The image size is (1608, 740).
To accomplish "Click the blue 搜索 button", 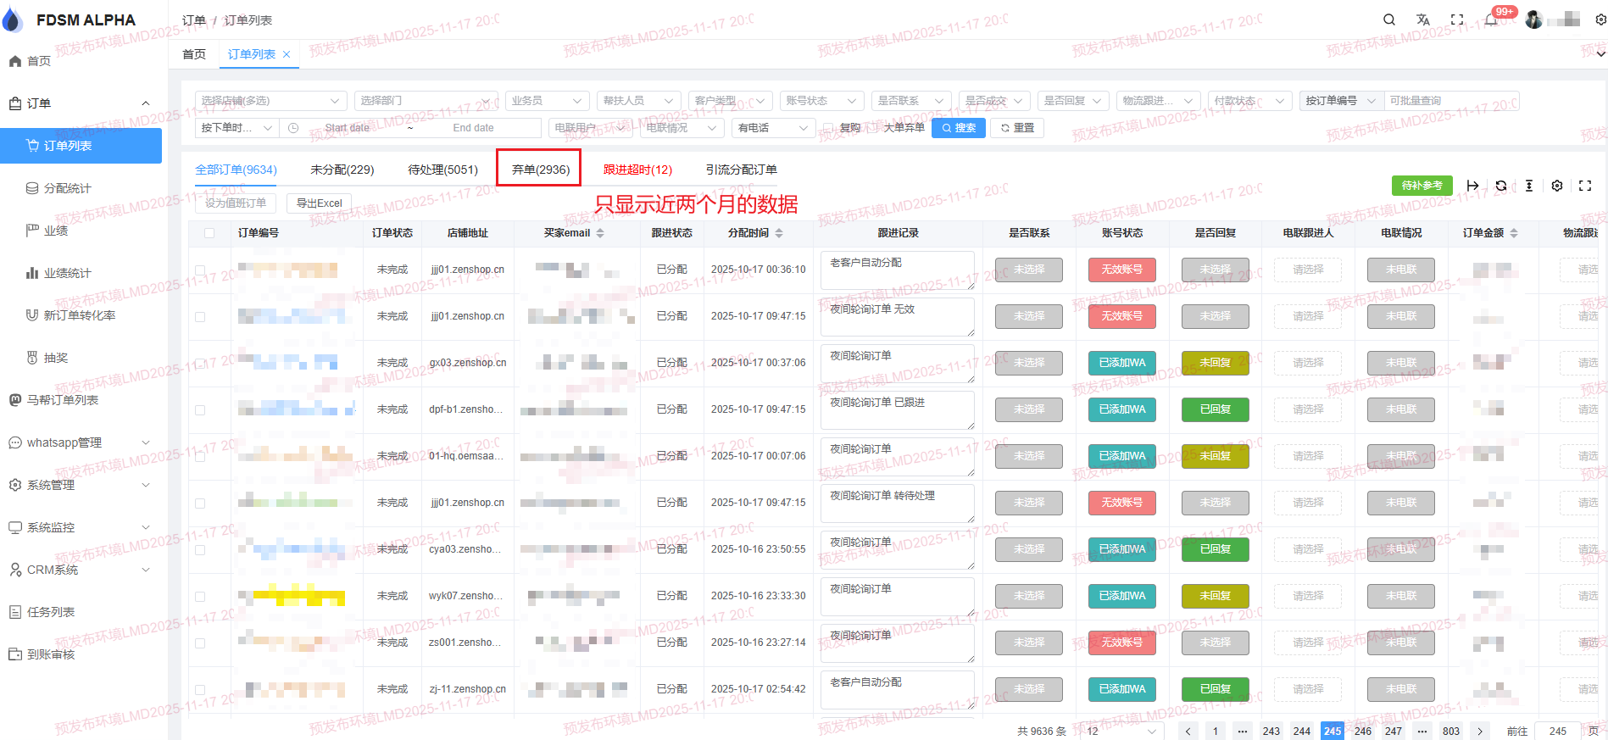I will point(958,128).
